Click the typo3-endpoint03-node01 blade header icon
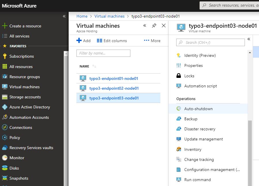The width and height of the screenshot is (259, 186). [181, 27]
